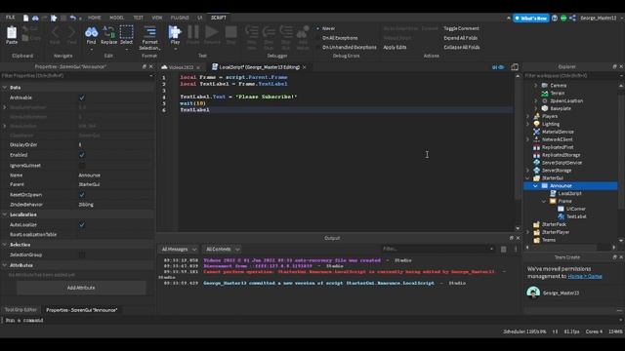Viewport: 625px width, 351px height.
Task: Click the Select tool icon
Action: coord(126,32)
